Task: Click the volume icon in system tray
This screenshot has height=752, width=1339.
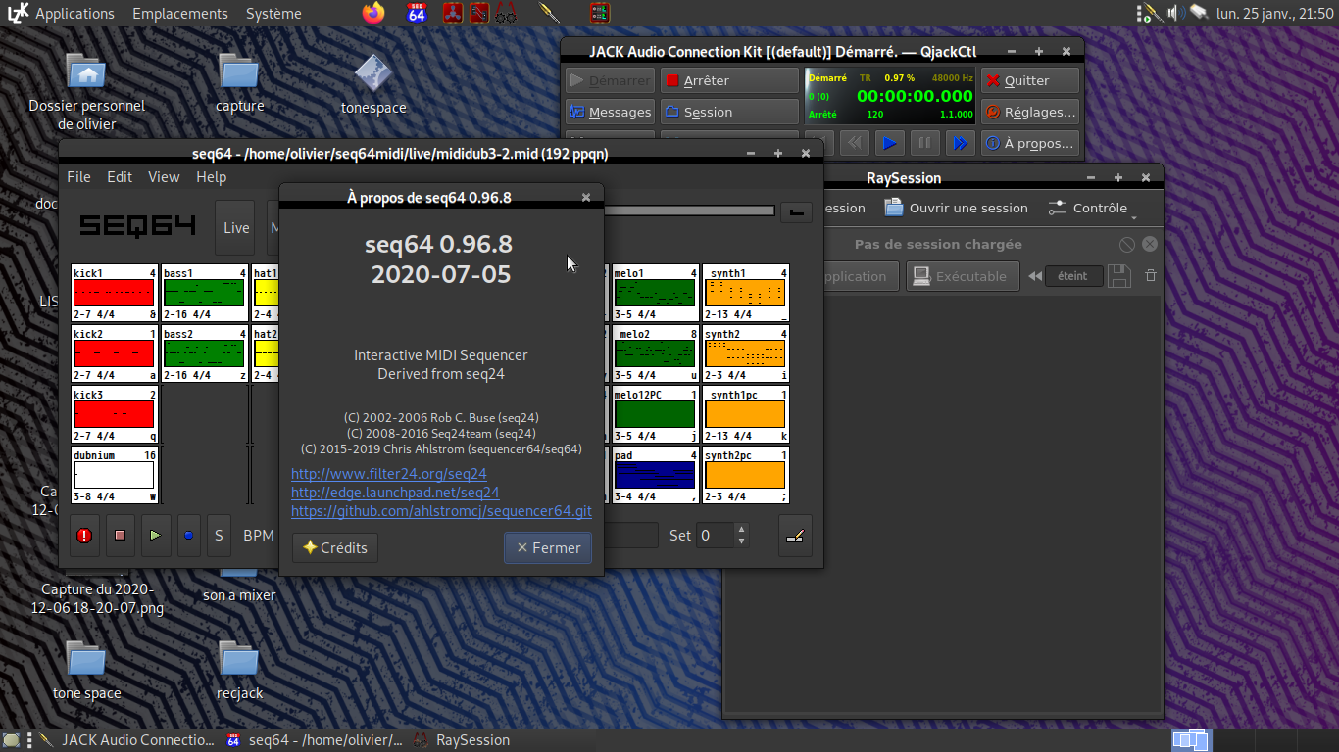Action: click(1175, 13)
